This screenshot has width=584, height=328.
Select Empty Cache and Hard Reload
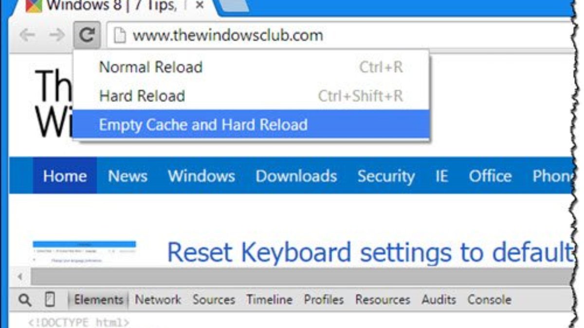click(x=203, y=125)
